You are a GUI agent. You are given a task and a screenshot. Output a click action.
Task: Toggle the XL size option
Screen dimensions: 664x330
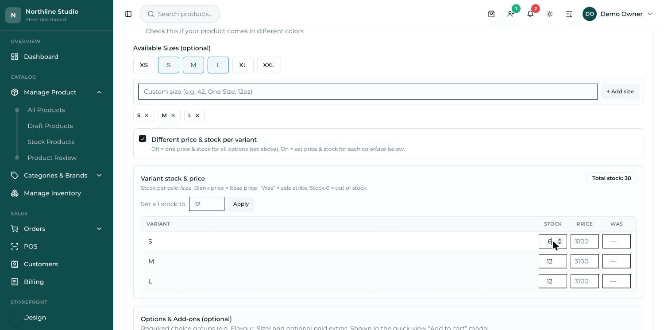(x=243, y=65)
